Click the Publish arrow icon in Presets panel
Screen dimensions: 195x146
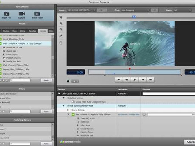coord(4,58)
